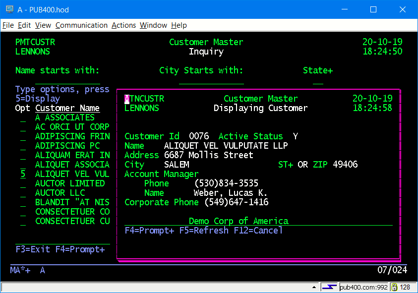418x293 pixels.
Task: Click the SSL padlock icon in status bar
Action: tap(394, 287)
